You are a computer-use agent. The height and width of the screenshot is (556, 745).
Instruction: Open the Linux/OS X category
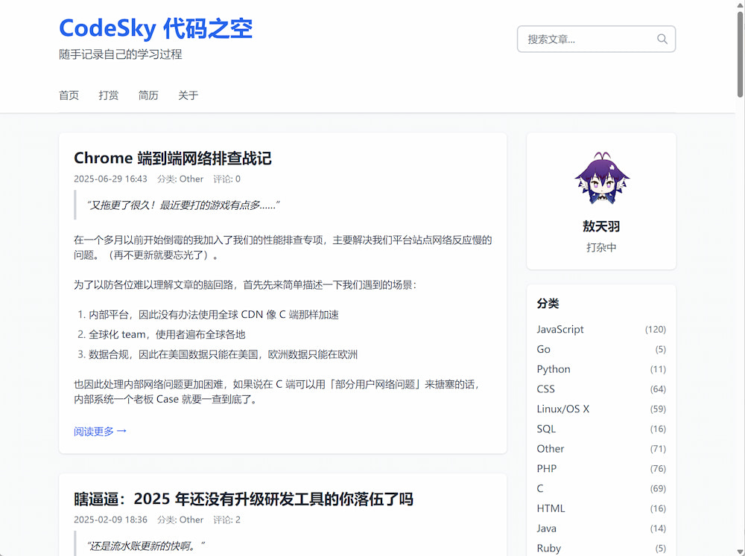(x=563, y=409)
